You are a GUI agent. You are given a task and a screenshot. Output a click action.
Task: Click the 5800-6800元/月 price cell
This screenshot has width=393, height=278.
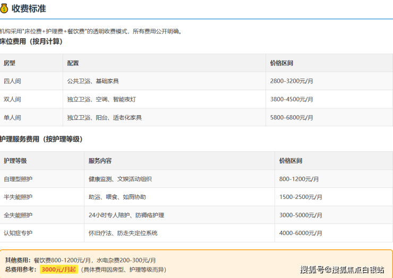click(292, 117)
